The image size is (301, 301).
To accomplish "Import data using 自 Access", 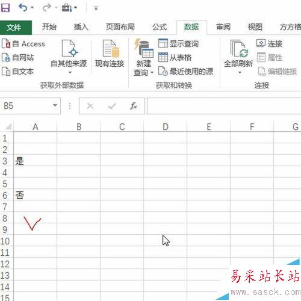I will click(x=23, y=44).
